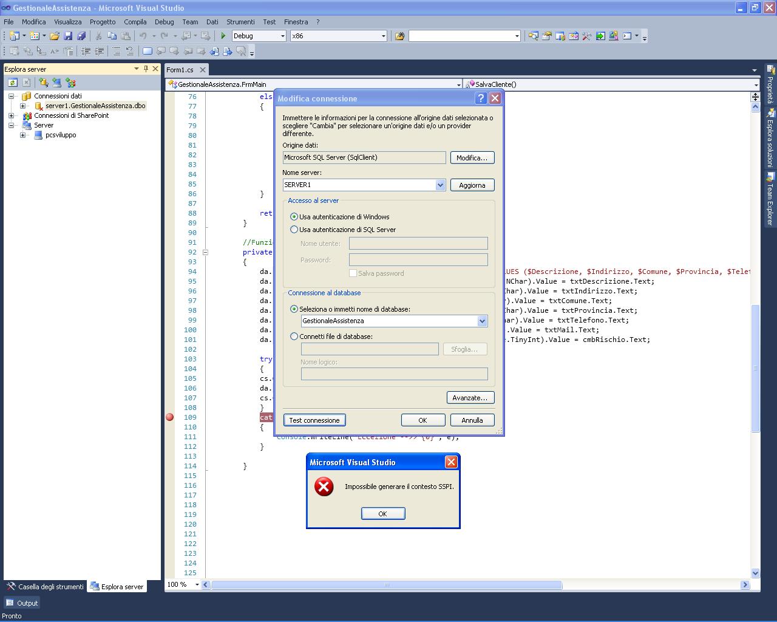The image size is (777, 622).
Task: Click the Refresh icon in Esplora server
Action: (12, 83)
